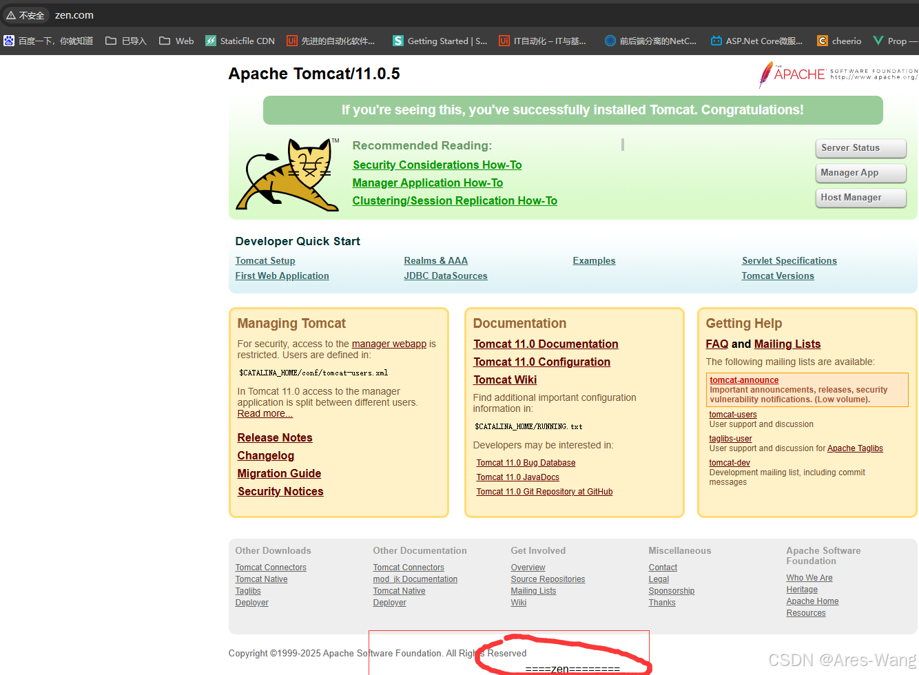Click the Apache Software Foundation logo
Viewport: 919px width, 675px height.
(838, 74)
